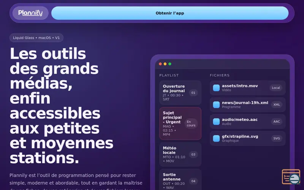Click the Local tag on intro.mov
This screenshot has width=304, height=190.
[x=276, y=88]
